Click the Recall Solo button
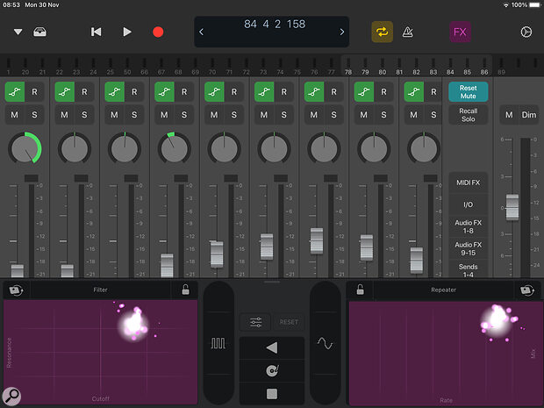The image size is (544, 408). click(x=468, y=115)
